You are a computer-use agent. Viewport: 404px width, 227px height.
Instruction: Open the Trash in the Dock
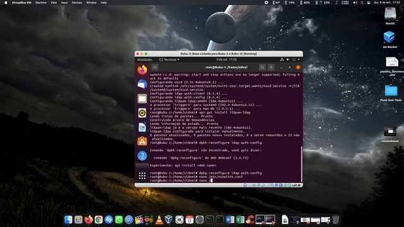(x=335, y=219)
